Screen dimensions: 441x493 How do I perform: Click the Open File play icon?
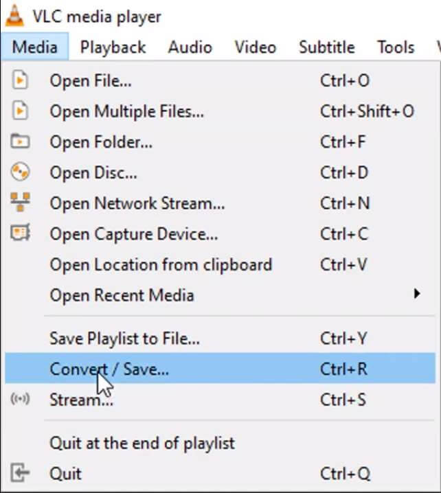21,80
